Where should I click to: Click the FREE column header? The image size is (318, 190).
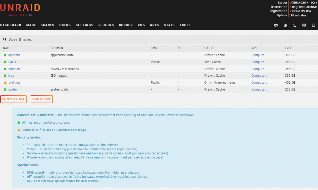pos(288,48)
